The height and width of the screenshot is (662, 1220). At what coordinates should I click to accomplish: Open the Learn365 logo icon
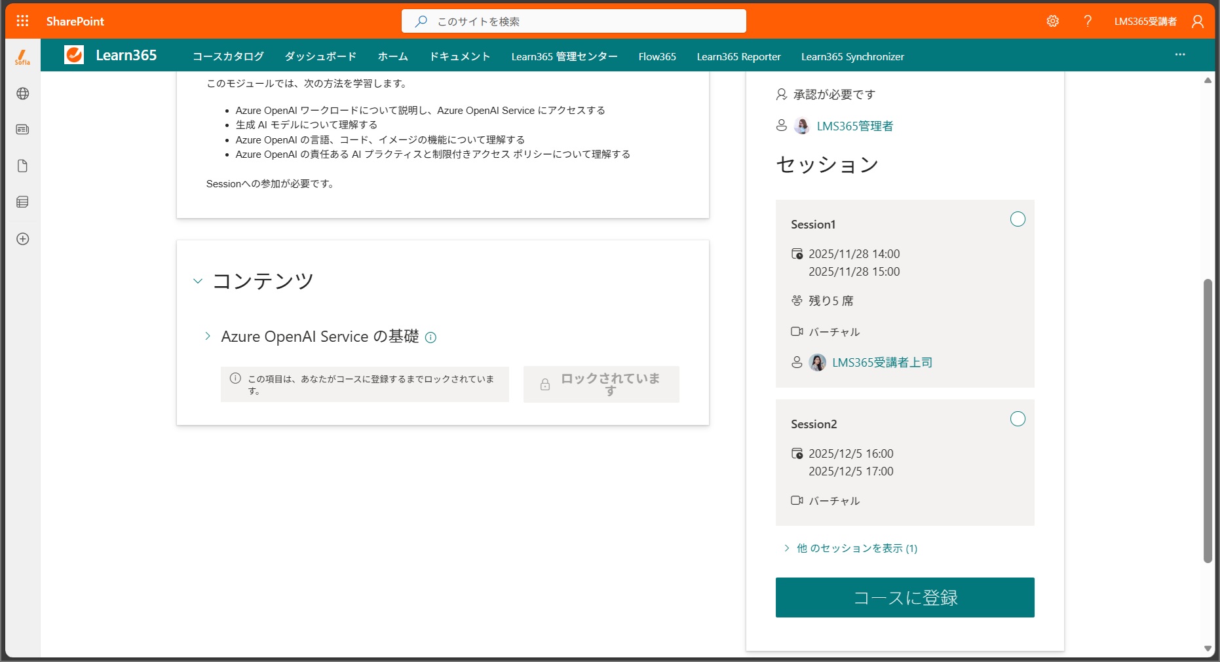[74, 55]
